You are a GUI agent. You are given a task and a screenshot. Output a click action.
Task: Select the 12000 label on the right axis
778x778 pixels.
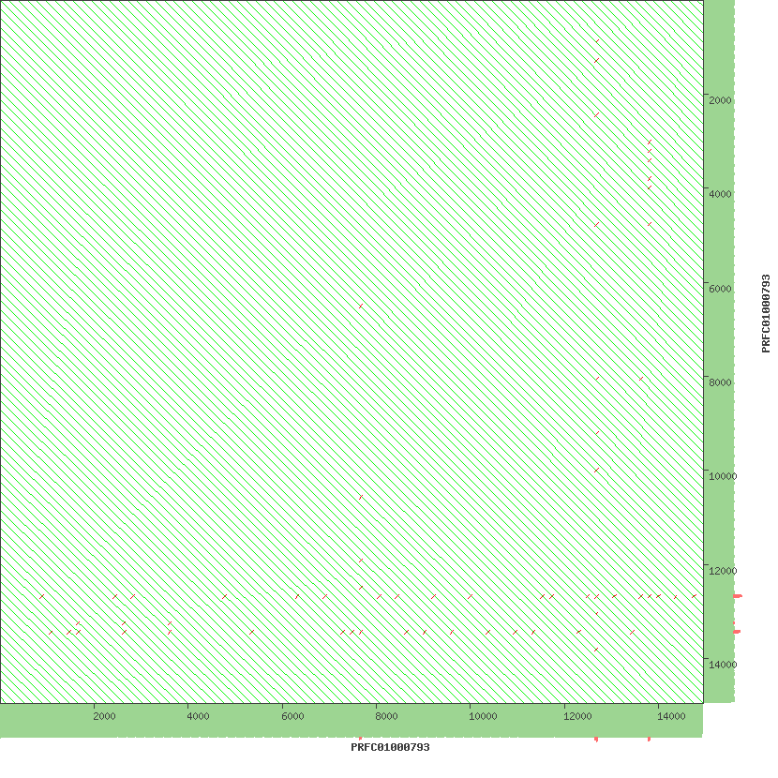[723, 571]
